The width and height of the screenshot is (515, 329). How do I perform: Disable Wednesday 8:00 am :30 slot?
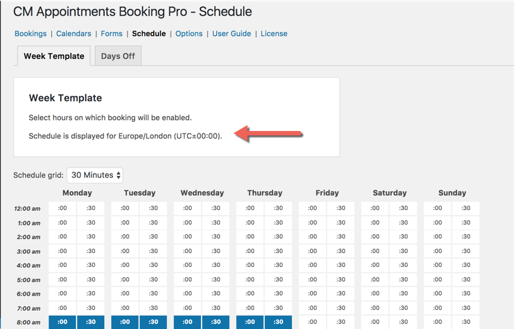coord(215,322)
